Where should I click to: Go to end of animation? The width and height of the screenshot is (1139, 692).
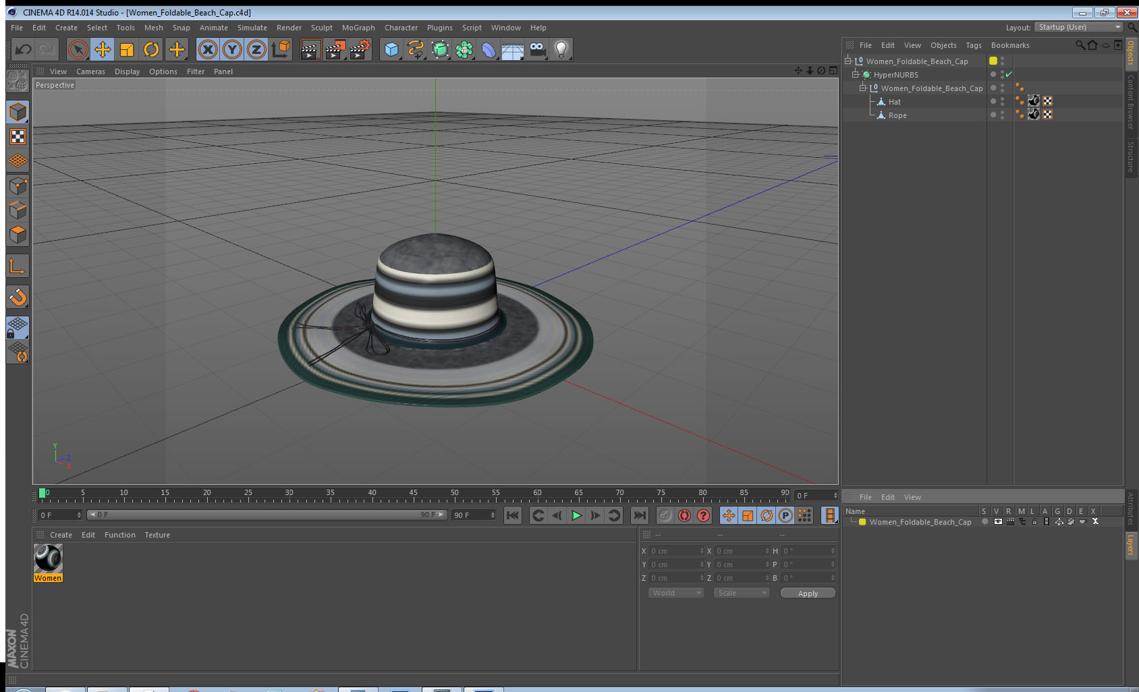pyautogui.click(x=639, y=515)
